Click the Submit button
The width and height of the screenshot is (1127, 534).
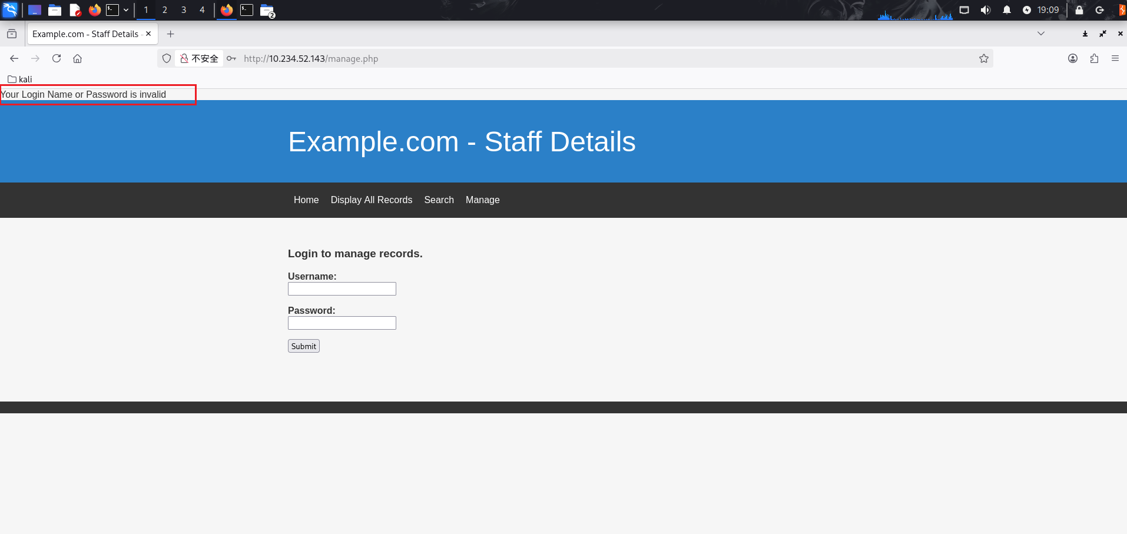303,346
